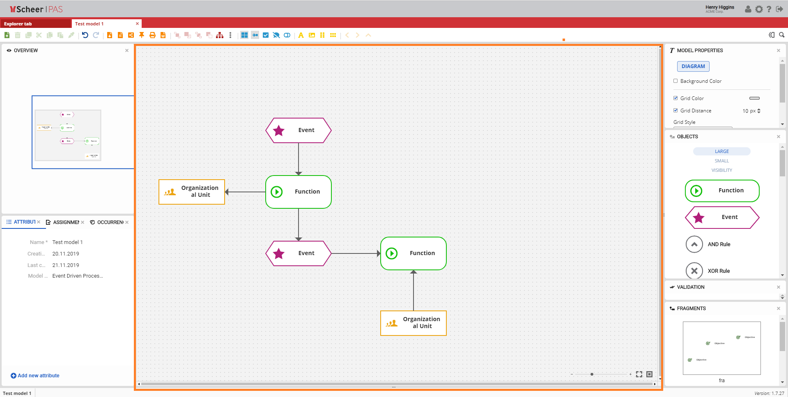Viewport: 788px width, 397px height.
Task: Switch to the Explorer tab
Action: click(x=17, y=23)
